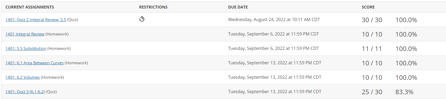The height and width of the screenshot is (99, 446).
Task: Click the 6.2 Volumes due date text
Action: tap(275, 77)
